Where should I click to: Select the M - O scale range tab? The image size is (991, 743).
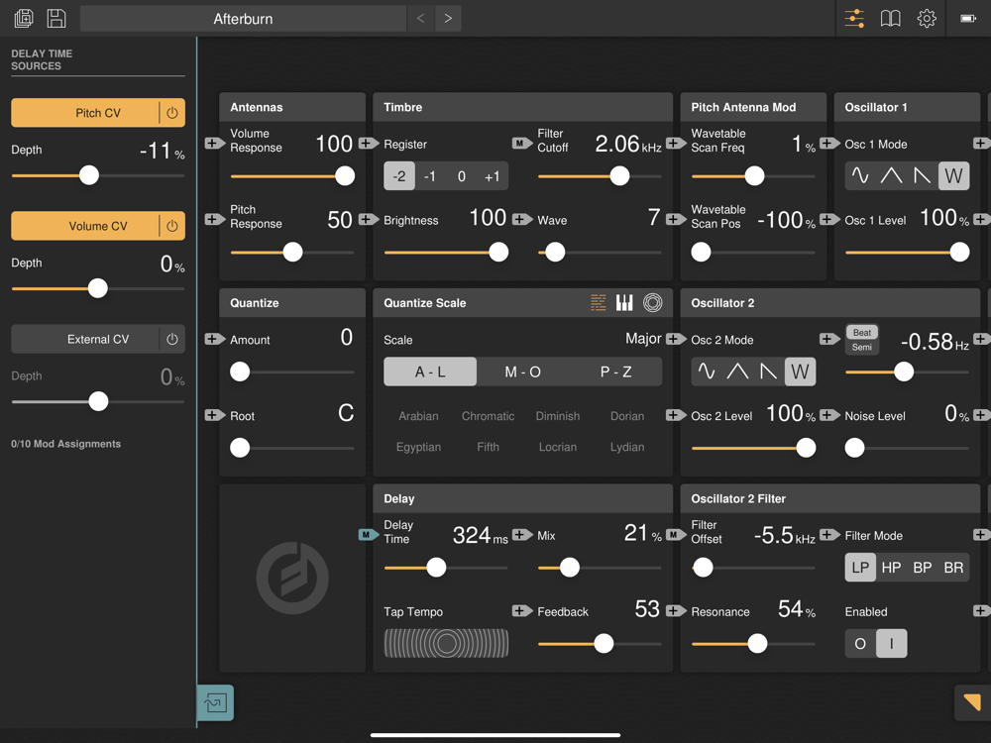pyautogui.click(x=522, y=371)
